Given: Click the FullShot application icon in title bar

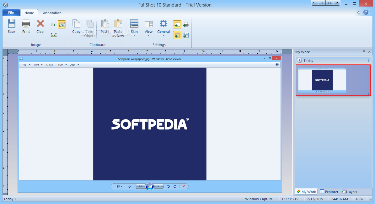Looking at the screenshot, I should pos(6,5).
